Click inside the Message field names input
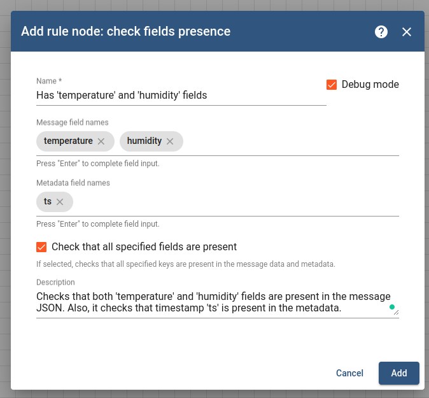This screenshot has width=429, height=398. (291, 141)
